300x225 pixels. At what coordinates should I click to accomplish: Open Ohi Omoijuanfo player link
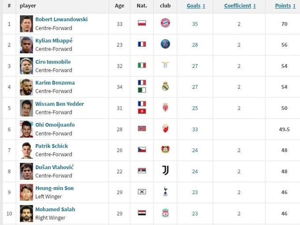pyautogui.click(x=55, y=125)
